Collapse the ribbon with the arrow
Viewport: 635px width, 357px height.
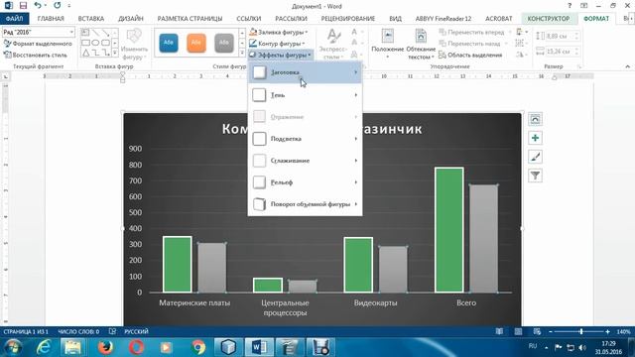pyautogui.click(x=628, y=66)
